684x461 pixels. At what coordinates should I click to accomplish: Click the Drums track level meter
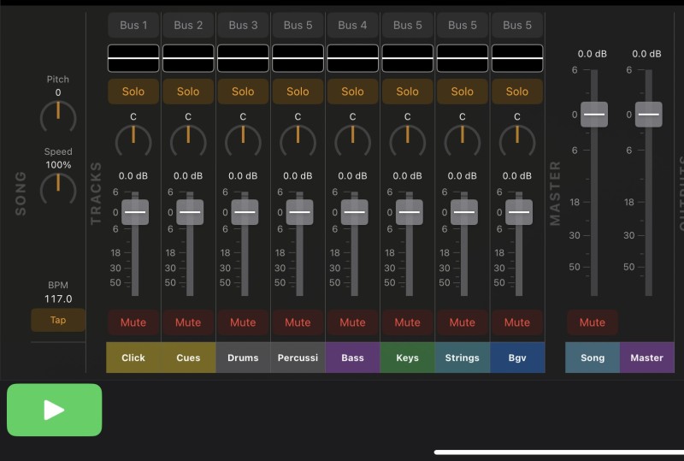[243, 58]
